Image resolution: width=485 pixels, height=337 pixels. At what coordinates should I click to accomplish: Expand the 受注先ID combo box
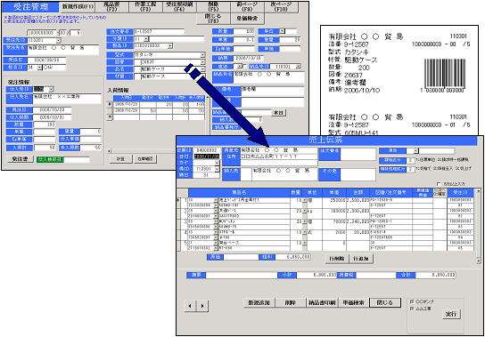(59, 40)
